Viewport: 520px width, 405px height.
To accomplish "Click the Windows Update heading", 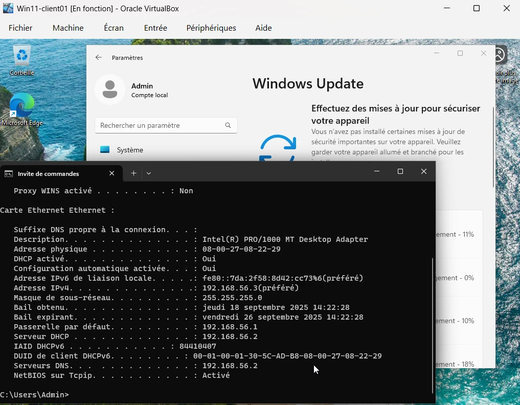I will 308,83.
